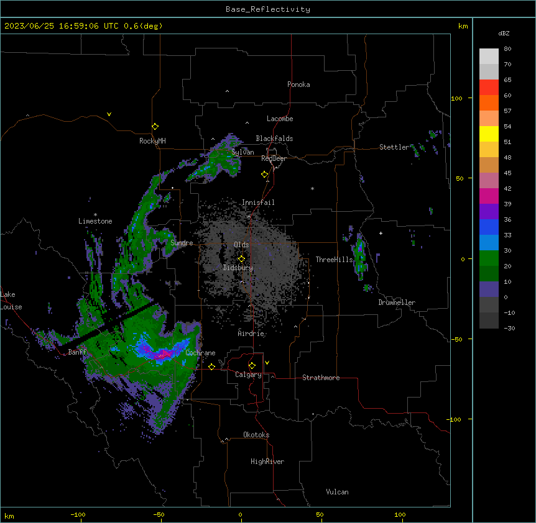Screen dimensions: 536x523
Task: Click the yellow V marker east of Calgary
Action: (267, 363)
